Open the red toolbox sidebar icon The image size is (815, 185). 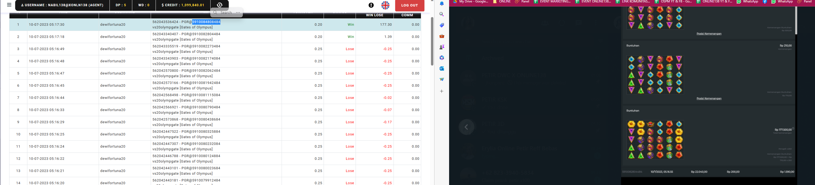[442, 36]
